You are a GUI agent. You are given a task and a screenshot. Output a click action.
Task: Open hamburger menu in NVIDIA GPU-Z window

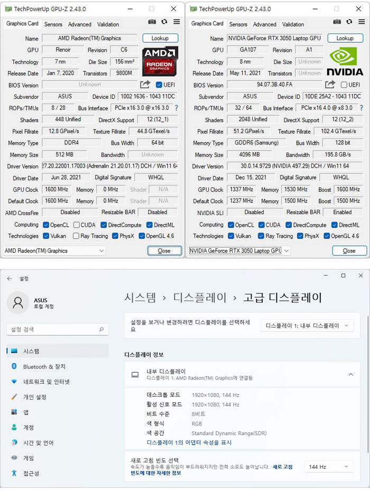pyautogui.click(x=362, y=22)
